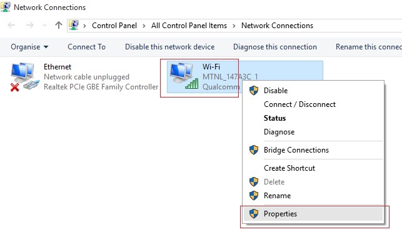Viewport: 402px width, 252px height.
Task: Expand chevron after Control Panel in breadcrumb
Action: tap(144, 26)
